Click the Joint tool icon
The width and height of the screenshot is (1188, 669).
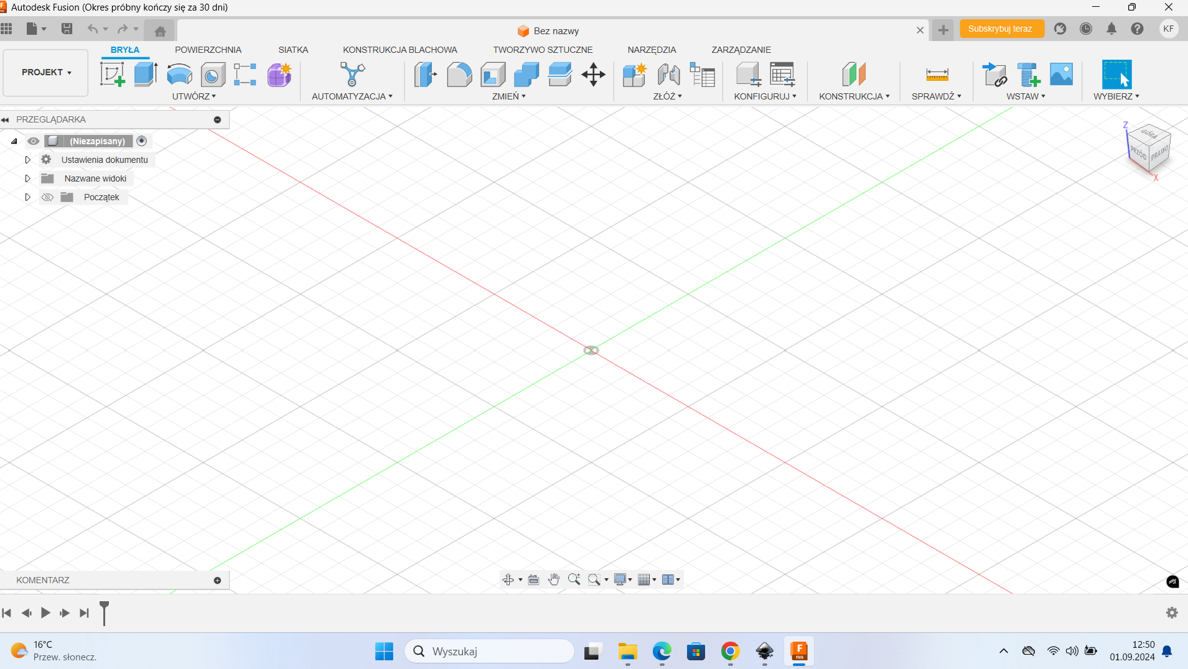tap(668, 75)
